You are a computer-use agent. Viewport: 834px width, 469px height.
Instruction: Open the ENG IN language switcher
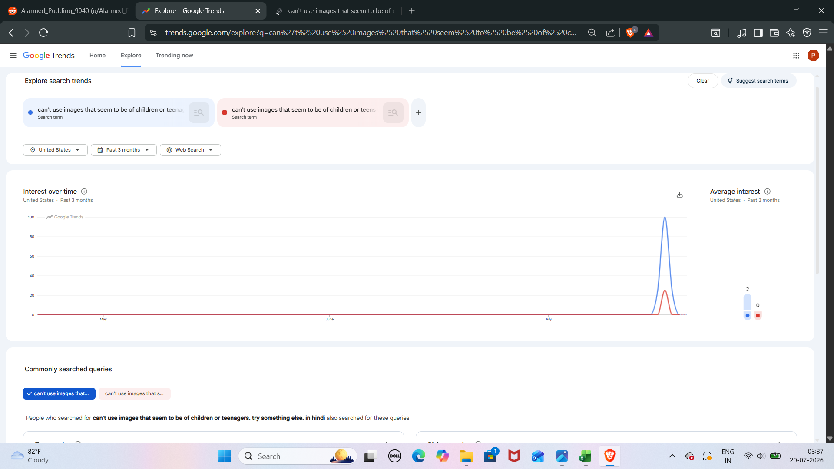coord(728,456)
